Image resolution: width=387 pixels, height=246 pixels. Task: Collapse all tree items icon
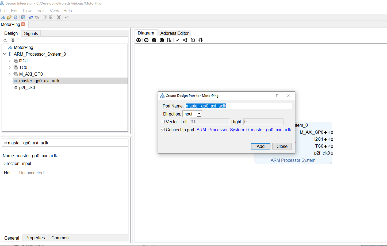(x=13, y=40)
